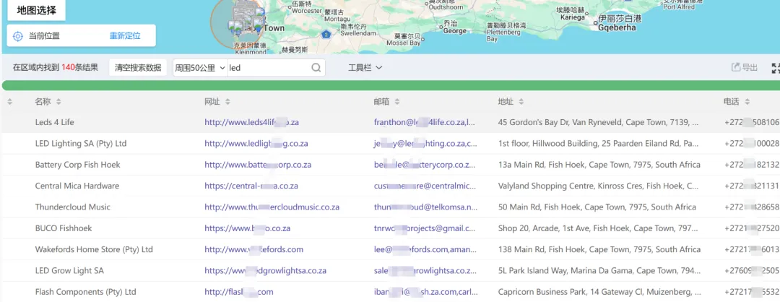
Task: Click the map marker cluster near Cape Town
Action: [244, 20]
